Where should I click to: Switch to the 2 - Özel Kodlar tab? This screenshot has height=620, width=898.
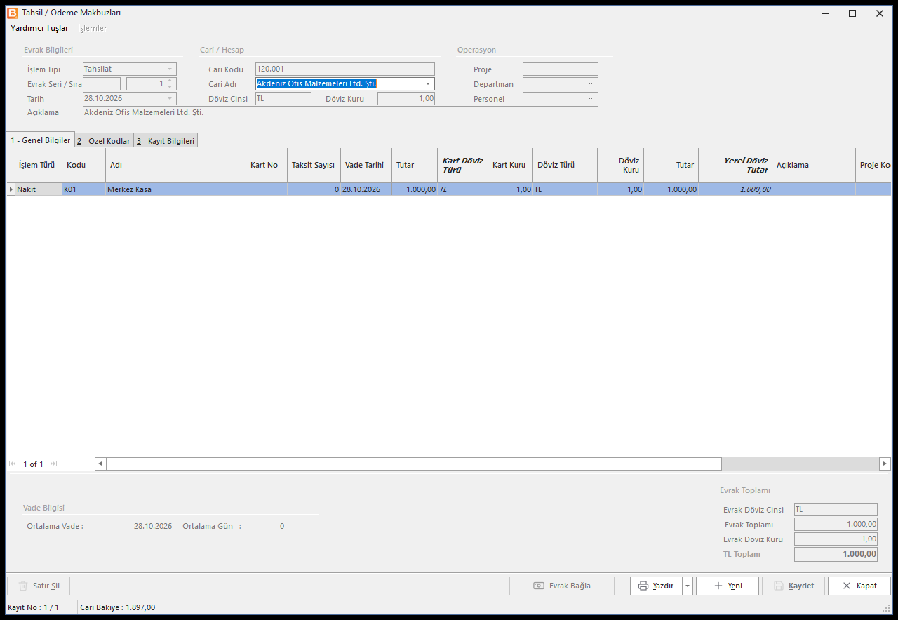pyautogui.click(x=104, y=140)
